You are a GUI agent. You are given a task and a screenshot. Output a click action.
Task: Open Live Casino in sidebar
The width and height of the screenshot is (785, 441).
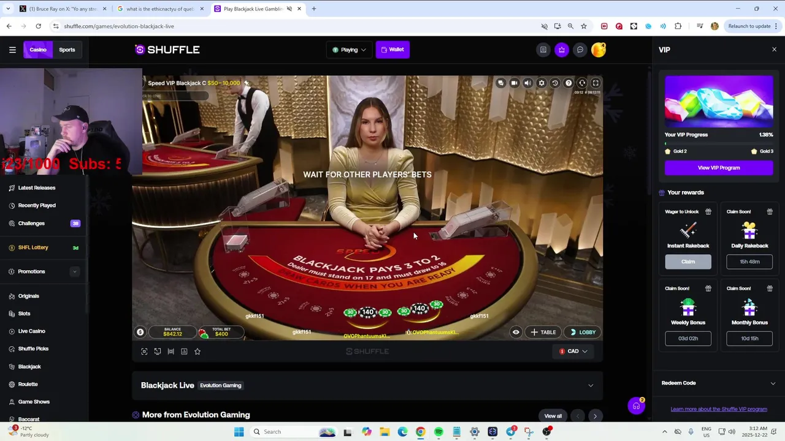tap(32, 331)
